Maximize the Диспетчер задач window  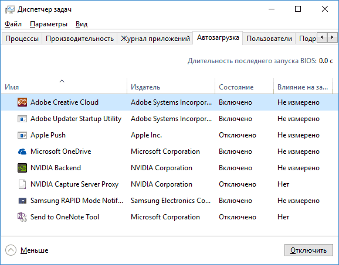[298, 9]
